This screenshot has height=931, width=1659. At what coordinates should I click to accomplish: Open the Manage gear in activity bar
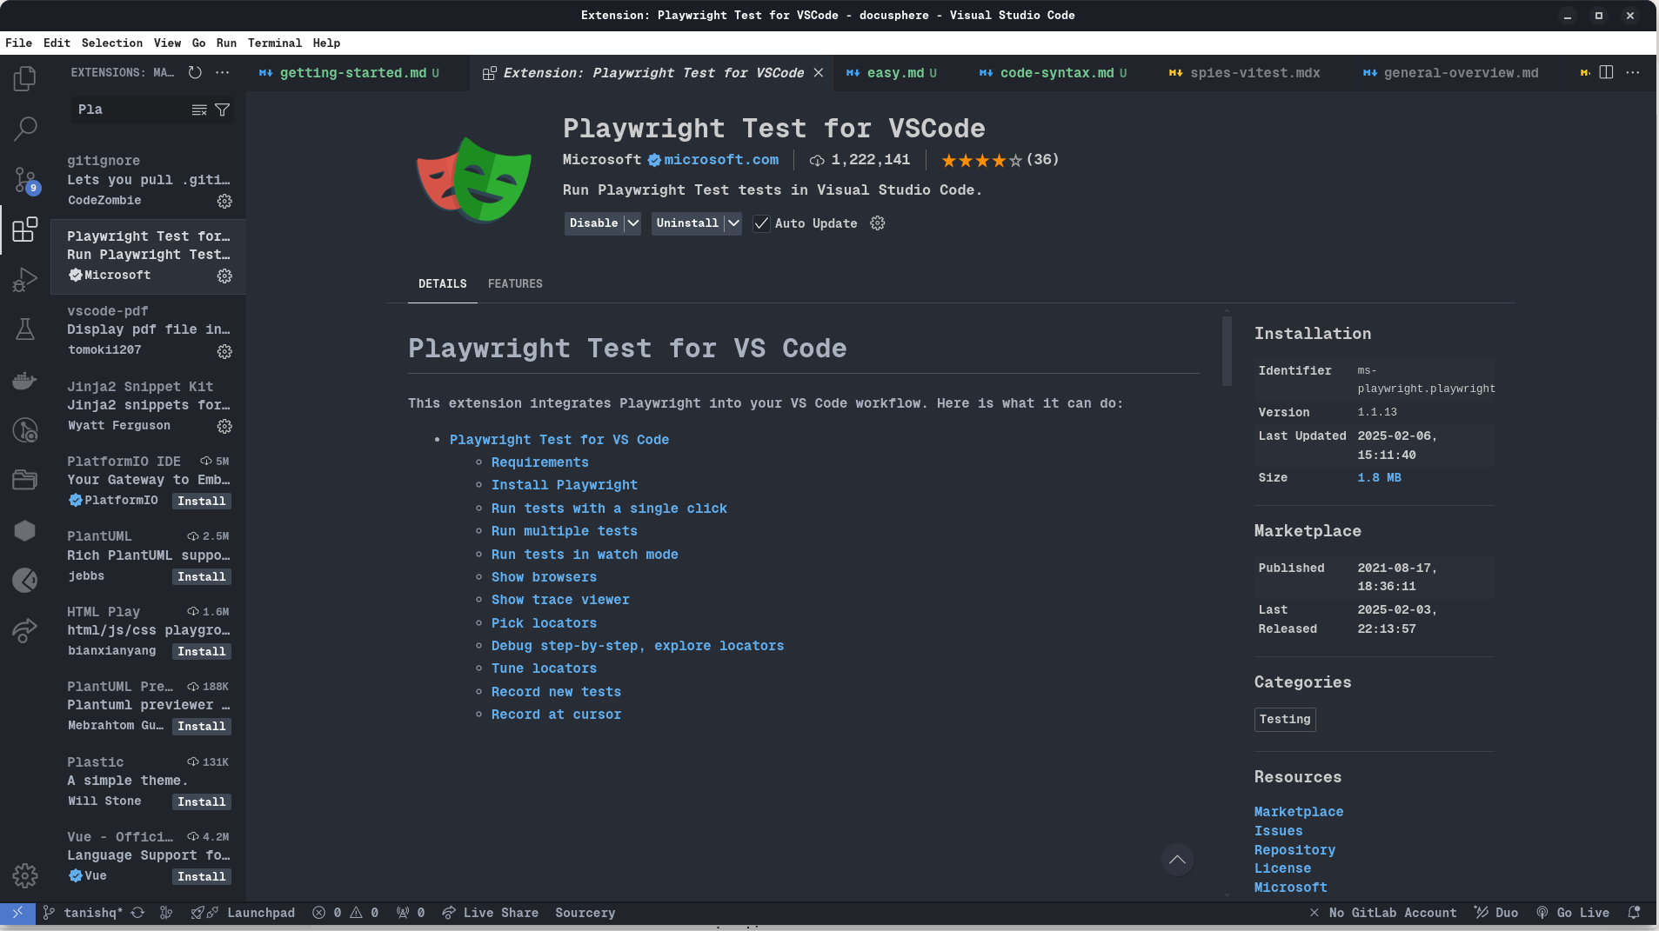click(25, 875)
